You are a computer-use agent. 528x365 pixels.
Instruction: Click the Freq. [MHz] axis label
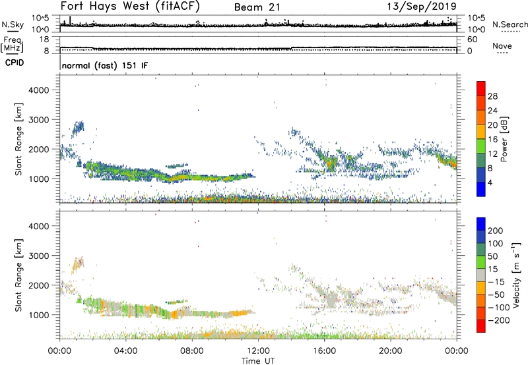click(x=12, y=44)
